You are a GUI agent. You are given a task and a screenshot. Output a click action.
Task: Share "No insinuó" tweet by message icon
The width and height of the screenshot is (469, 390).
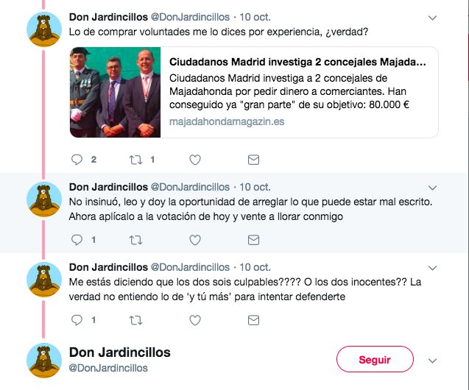[253, 240]
